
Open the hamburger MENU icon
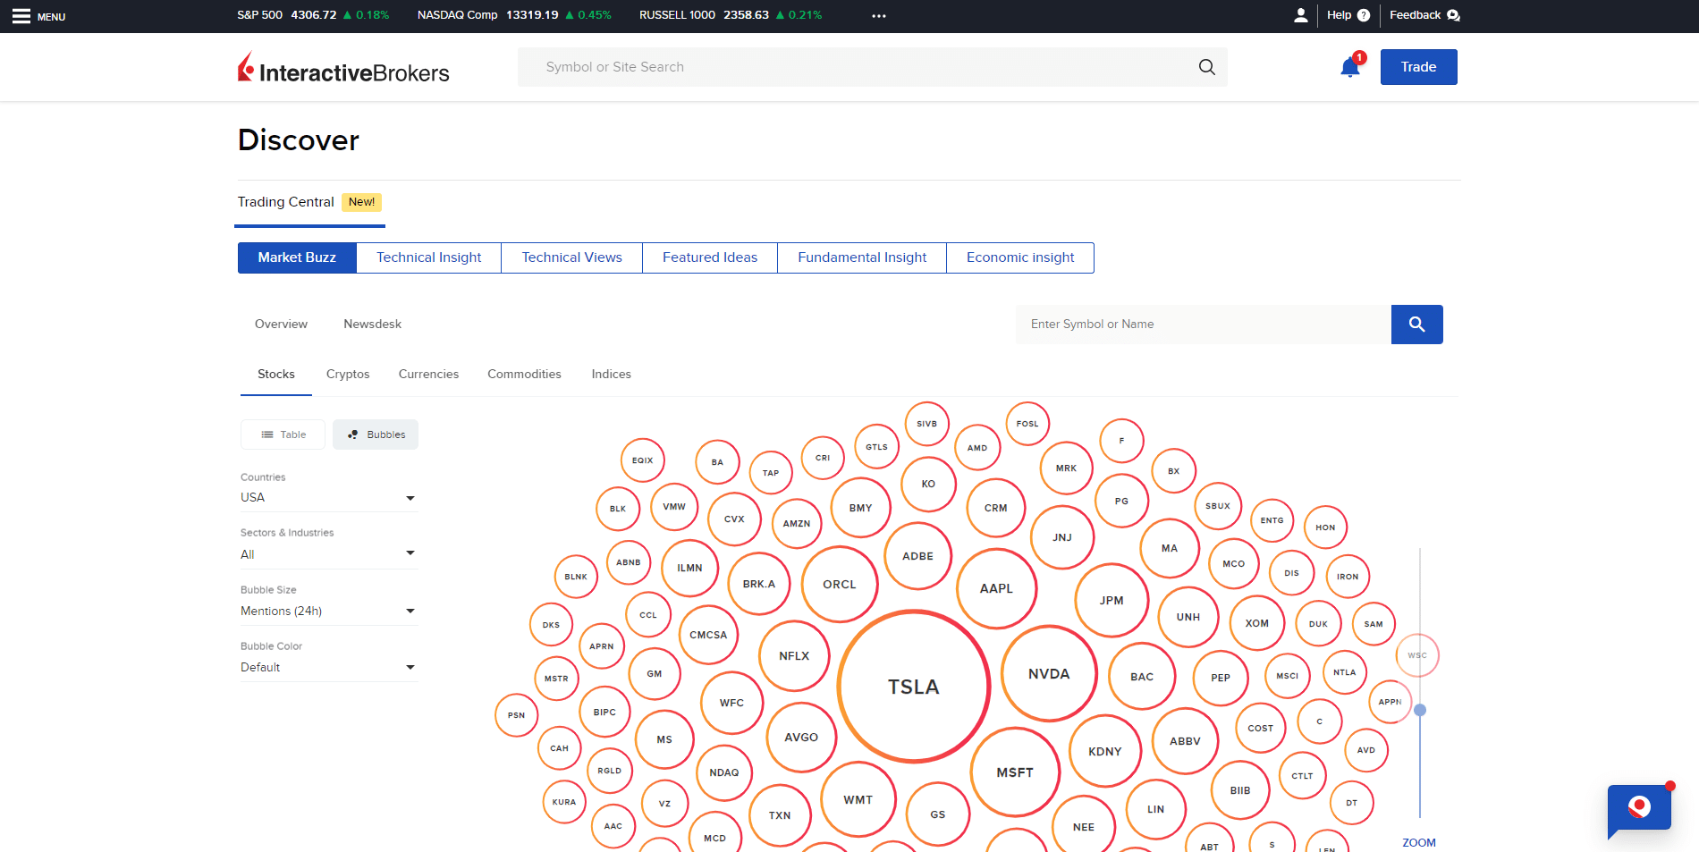[x=21, y=16]
